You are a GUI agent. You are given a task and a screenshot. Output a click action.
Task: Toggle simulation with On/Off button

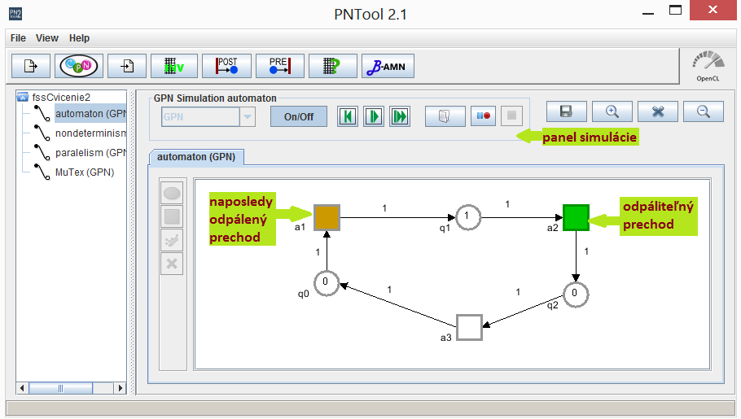(299, 116)
